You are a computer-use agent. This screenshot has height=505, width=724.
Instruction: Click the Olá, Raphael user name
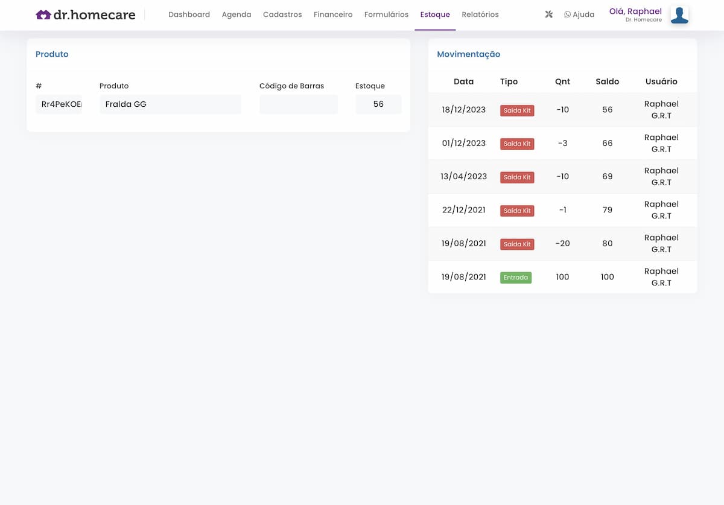[635, 11]
